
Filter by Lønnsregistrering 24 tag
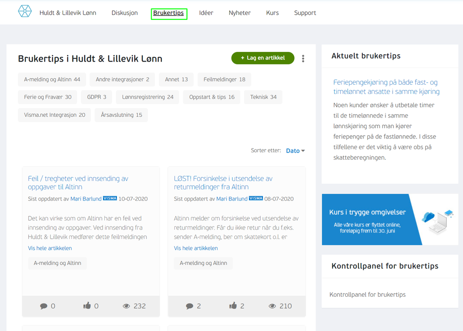click(148, 97)
